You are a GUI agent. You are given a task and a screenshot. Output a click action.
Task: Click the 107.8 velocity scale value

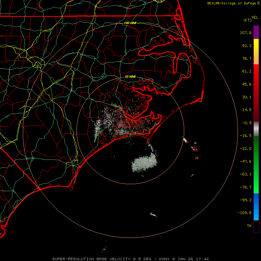pyautogui.click(x=246, y=32)
